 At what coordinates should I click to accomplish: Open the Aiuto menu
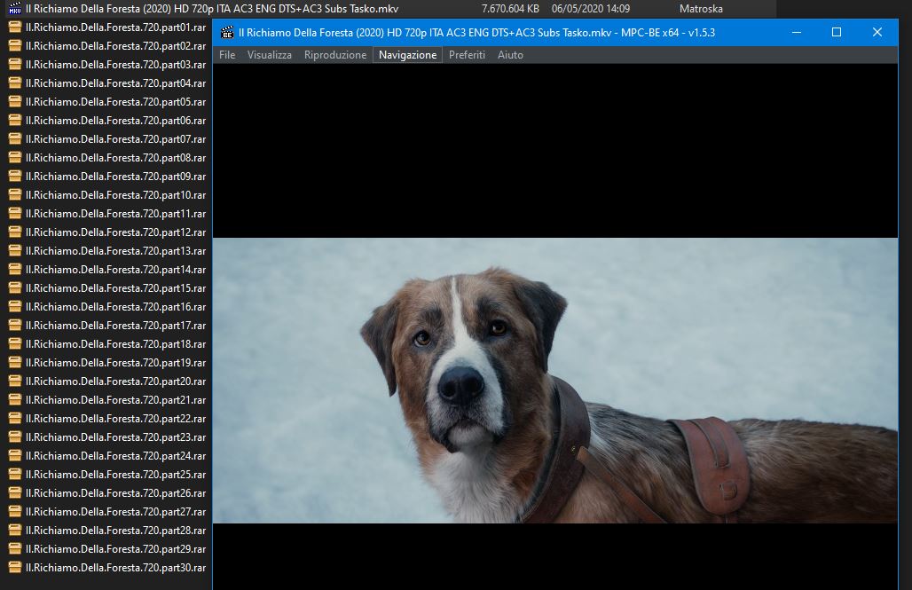click(510, 55)
